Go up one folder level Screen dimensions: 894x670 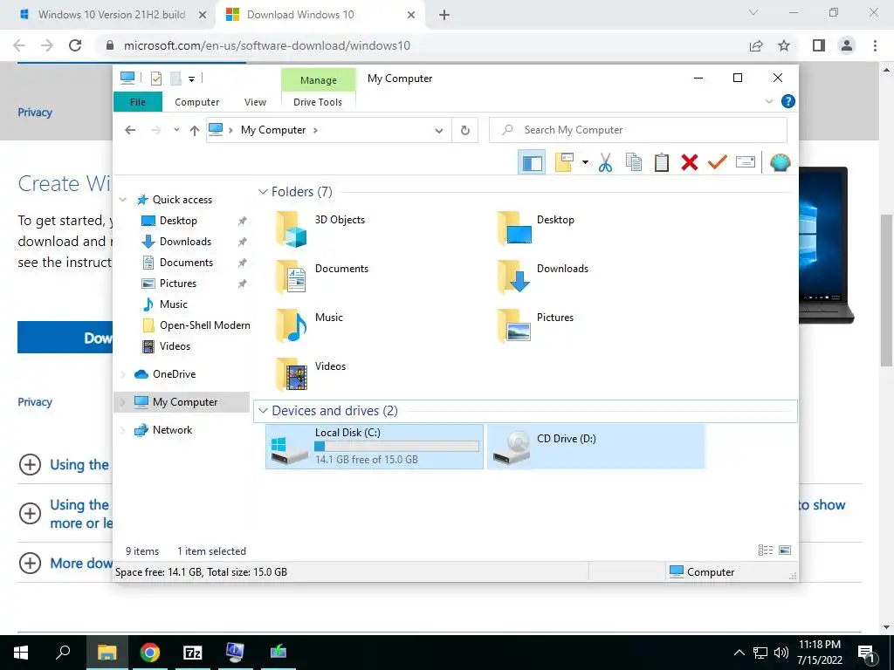(x=195, y=131)
